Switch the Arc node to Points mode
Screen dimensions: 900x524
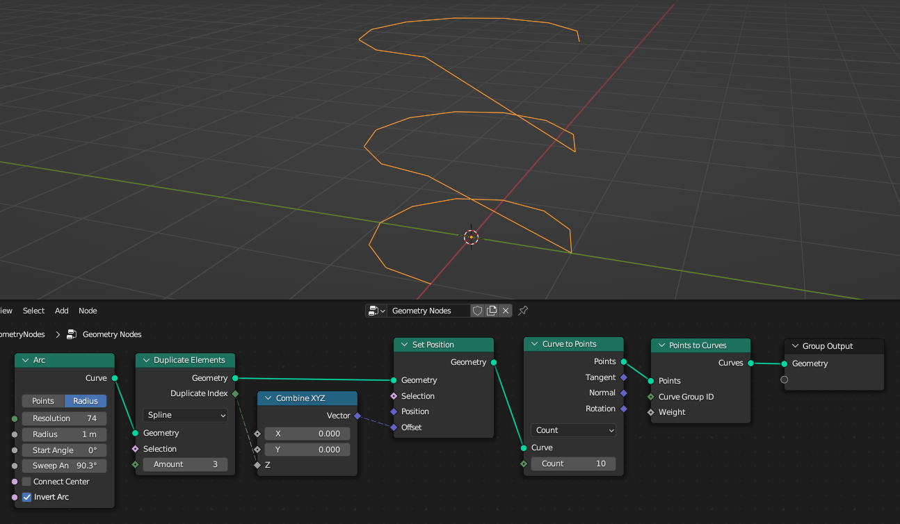(x=42, y=400)
